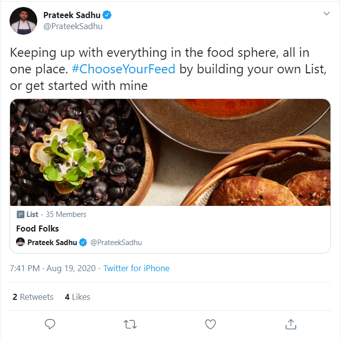Screen dimensions: 341x338
Task: Click the reply speech bubble icon
Action: coord(50,324)
